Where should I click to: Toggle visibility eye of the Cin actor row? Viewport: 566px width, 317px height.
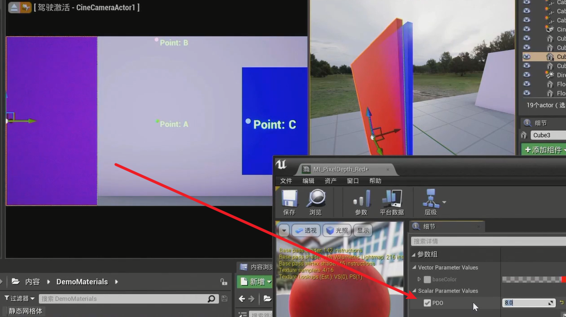(527, 29)
